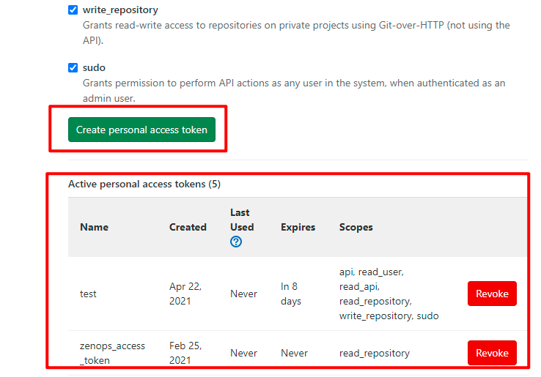The image size is (541, 377).
Task: Select the zenops_access_token name cell
Action: [112, 353]
